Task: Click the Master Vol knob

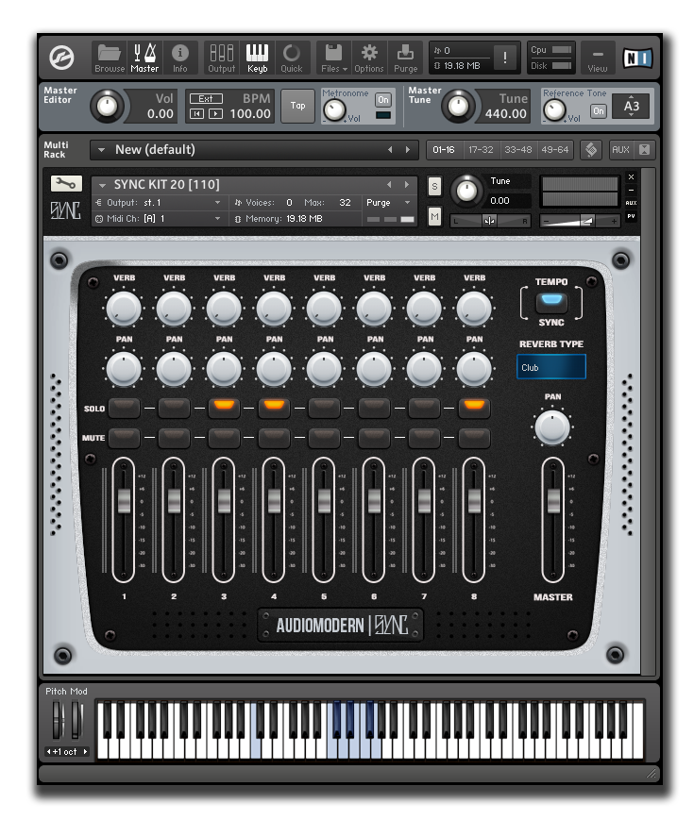Action: click(x=108, y=107)
